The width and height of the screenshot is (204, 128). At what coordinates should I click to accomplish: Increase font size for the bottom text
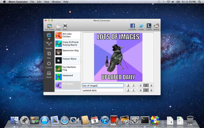(x=128, y=90)
